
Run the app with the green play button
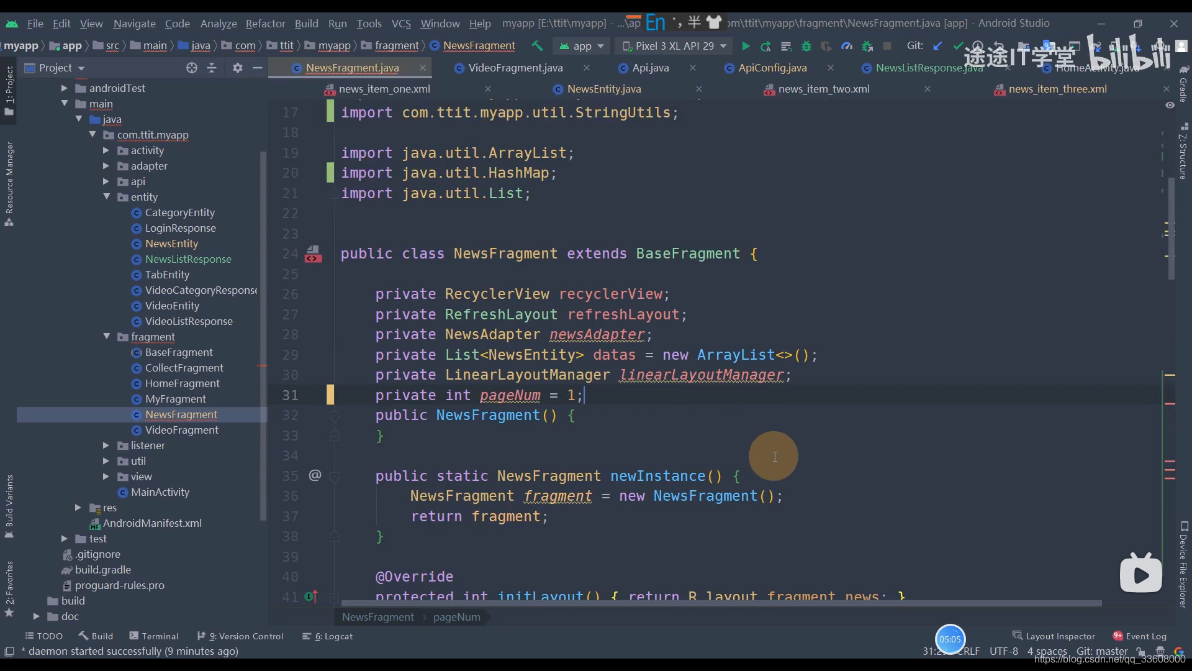point(746,46)
